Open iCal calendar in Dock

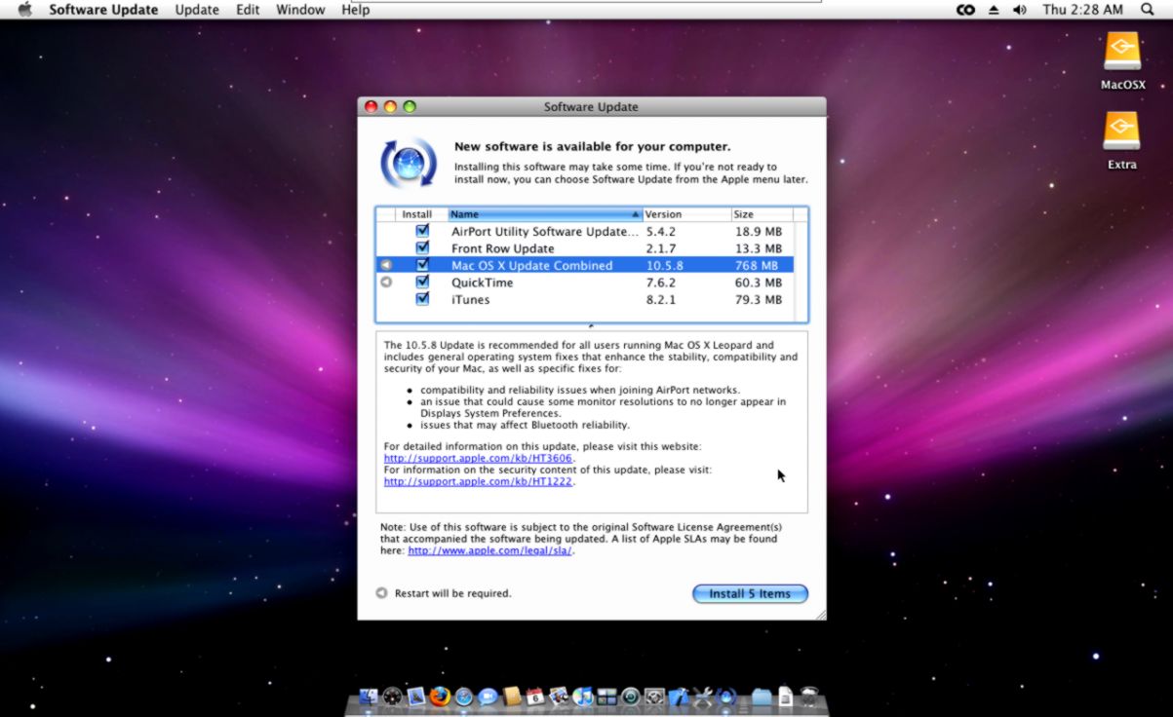click(x=535, y=697)
